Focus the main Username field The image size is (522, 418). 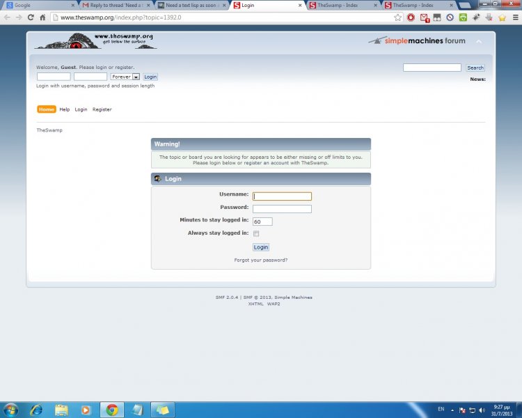[282, 196]
